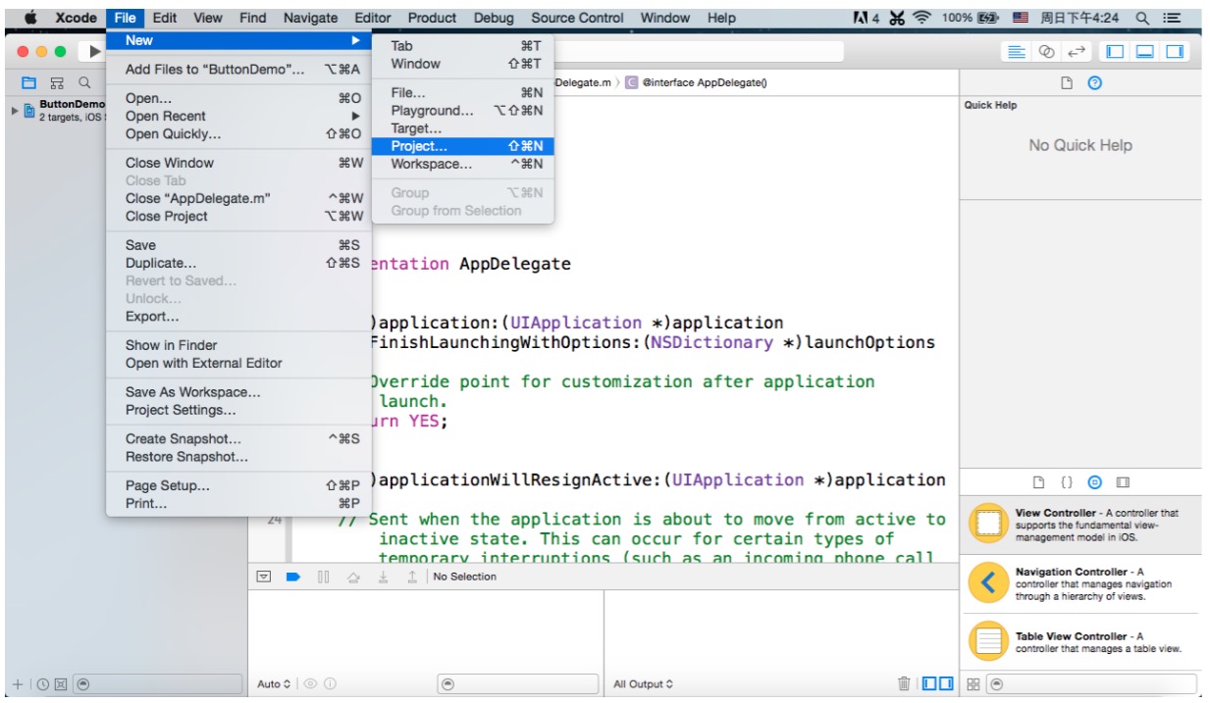
Task: Click the variables info icon
Action: [330, 684]
